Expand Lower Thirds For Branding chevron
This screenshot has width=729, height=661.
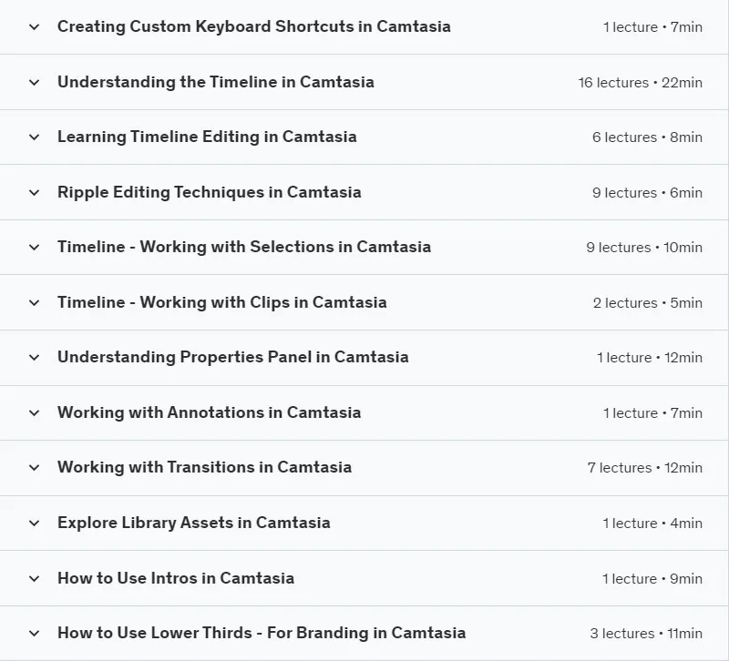pyautogui.click(x=34, y=634)
